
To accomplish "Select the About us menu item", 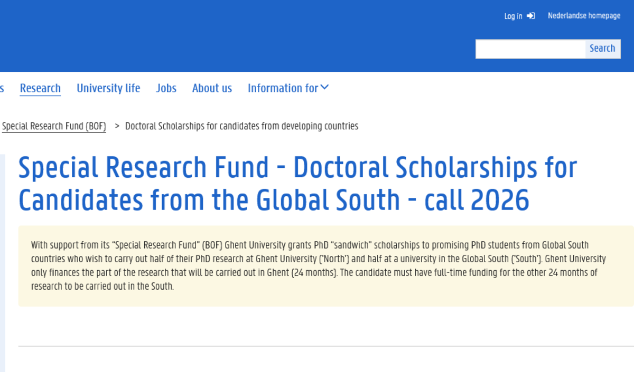I will click(212, 88).
